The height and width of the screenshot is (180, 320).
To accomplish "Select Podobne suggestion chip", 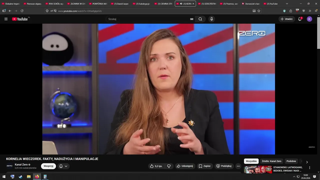I will pos(291,161).
